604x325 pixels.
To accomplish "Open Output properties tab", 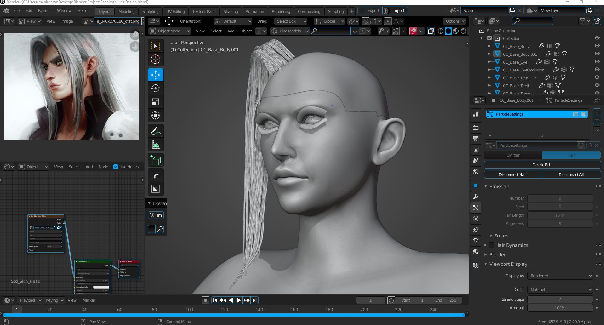I will (476, 139).
